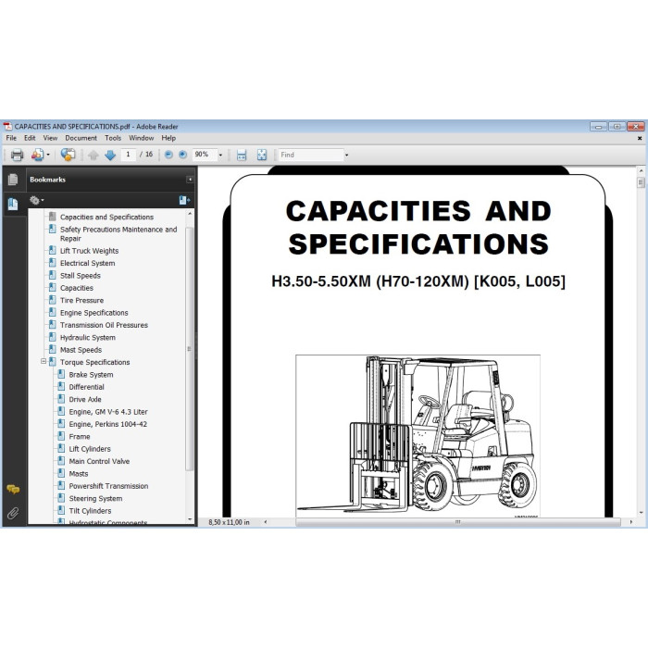Select Steering System bookmark
The height and width of the screenshot is (648, 648).
point(95,499)
